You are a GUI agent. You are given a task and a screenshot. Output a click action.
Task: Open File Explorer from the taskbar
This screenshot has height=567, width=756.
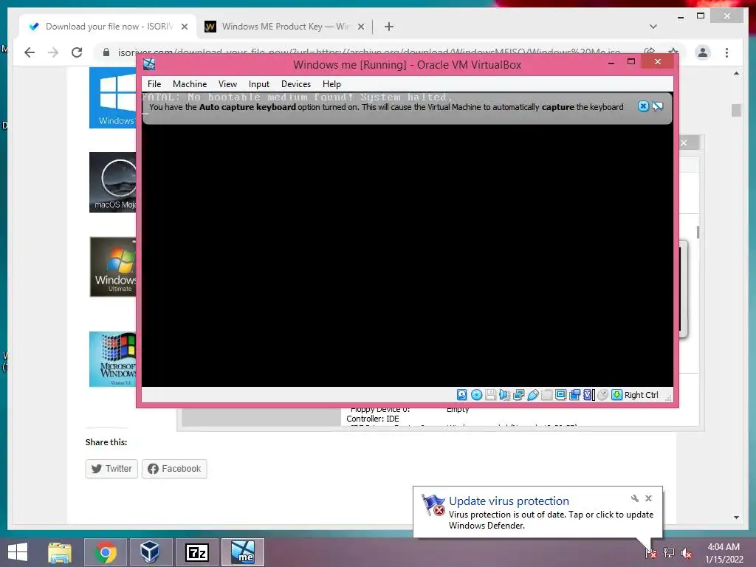click(60, 552)
